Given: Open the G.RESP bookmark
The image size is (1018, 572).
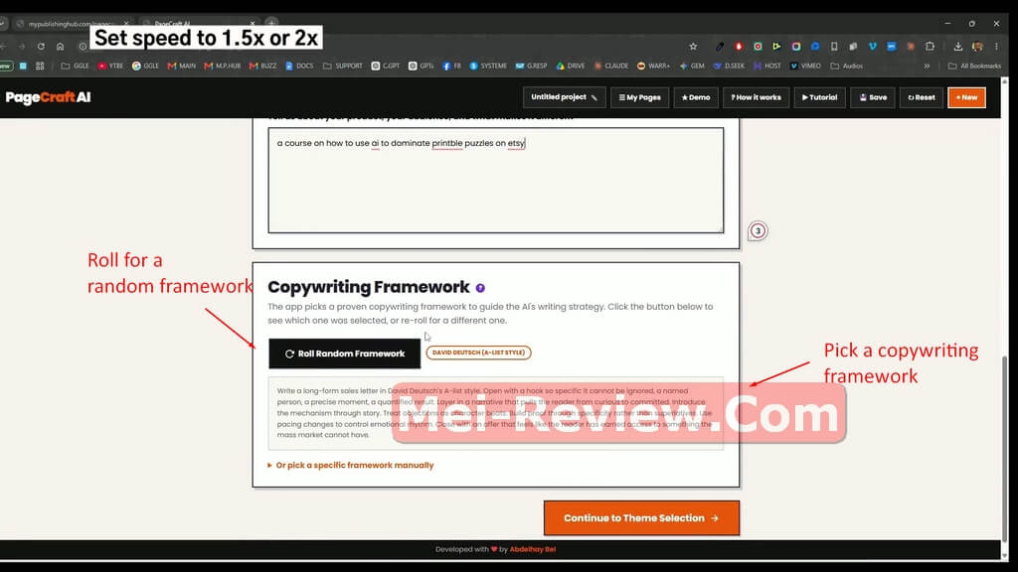Looking at the screenshot, I should (x=531, y=66).
